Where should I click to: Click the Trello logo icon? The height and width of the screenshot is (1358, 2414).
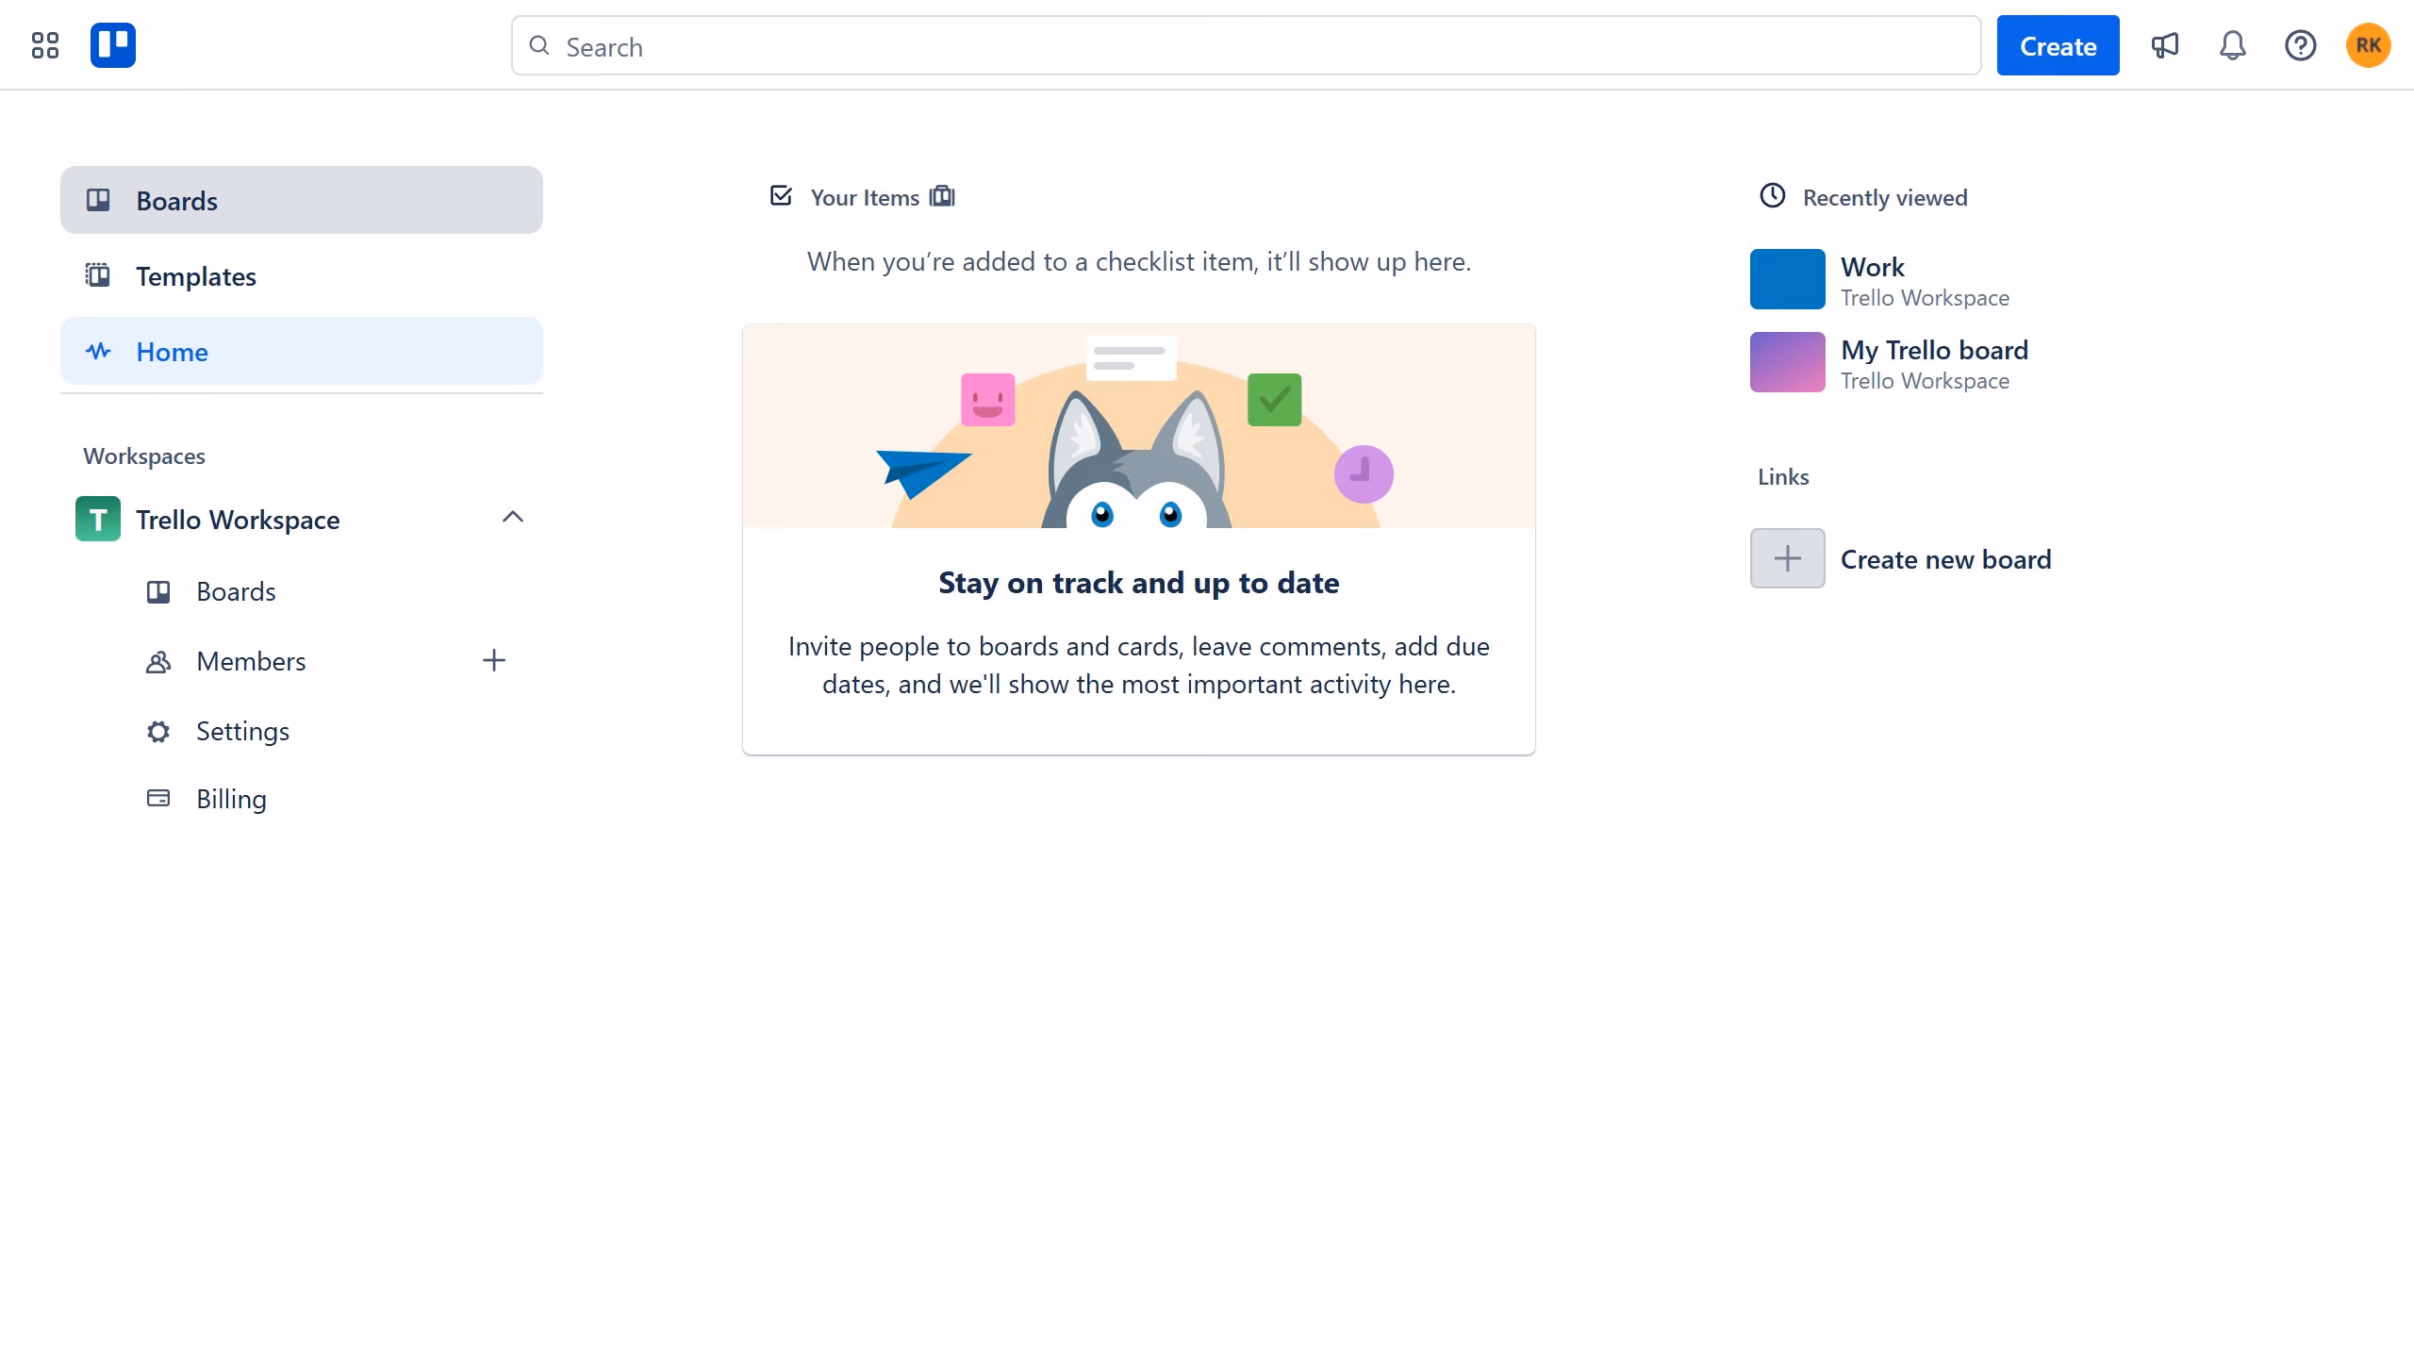pos(113,45)
